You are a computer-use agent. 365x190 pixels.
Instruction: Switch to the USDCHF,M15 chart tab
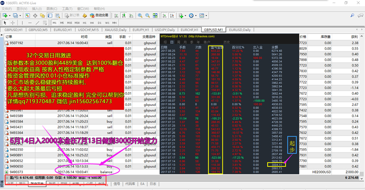[88, 30]
